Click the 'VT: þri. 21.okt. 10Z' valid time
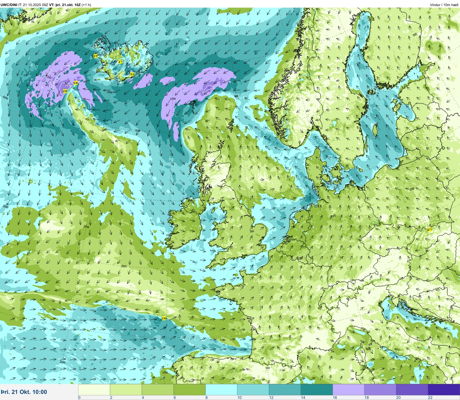The width and height of the screenshot is (460, 400). coord(65,5)
